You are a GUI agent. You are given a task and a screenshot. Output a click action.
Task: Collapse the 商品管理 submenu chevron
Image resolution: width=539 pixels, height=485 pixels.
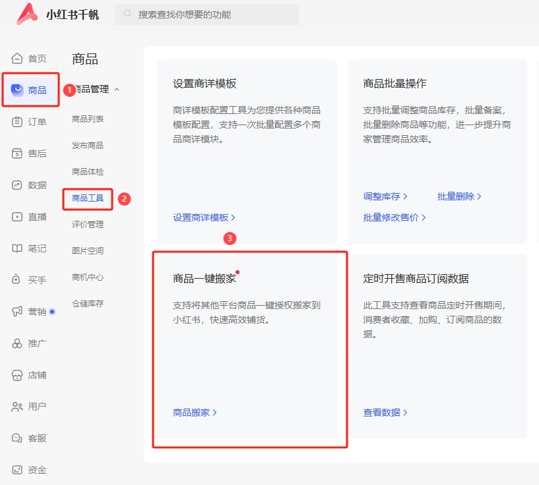(117, 90)
